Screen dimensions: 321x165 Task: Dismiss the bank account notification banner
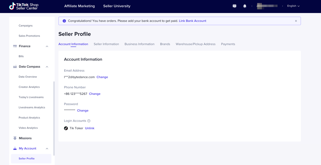coord(296,21)
